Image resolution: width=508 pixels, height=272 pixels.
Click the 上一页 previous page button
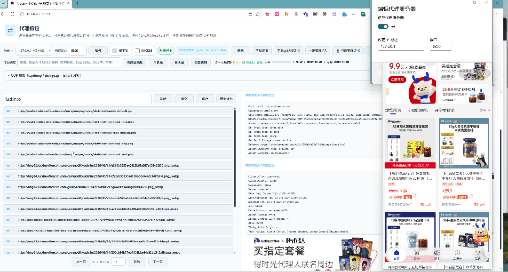point(81,262)
